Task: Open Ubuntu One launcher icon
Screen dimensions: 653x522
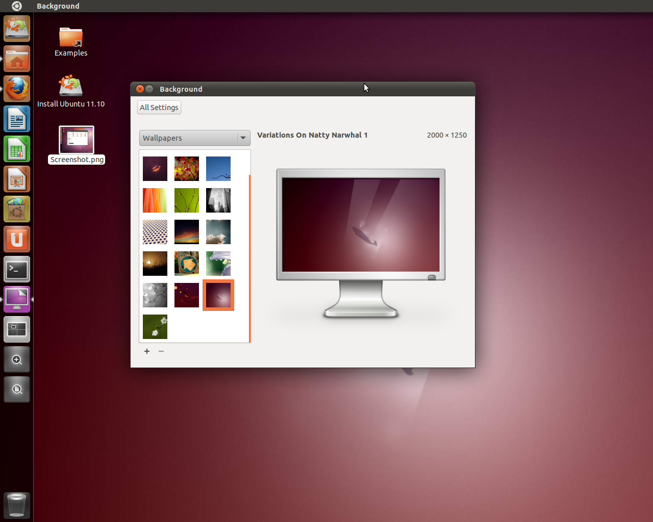Action: point(17,239)
